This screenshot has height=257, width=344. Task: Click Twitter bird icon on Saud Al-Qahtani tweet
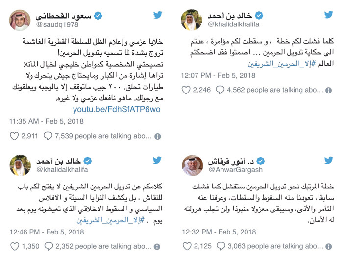point(157,16)
